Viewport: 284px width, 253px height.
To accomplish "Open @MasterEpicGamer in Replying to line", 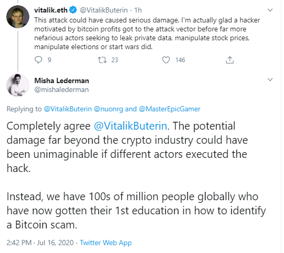I will [169, 109].
